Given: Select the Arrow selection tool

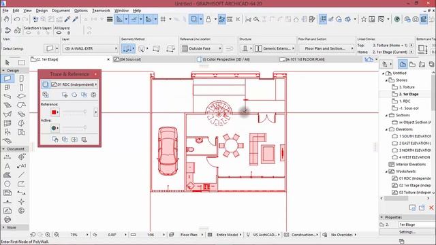Looking at the screenshot, I should 7,62.
